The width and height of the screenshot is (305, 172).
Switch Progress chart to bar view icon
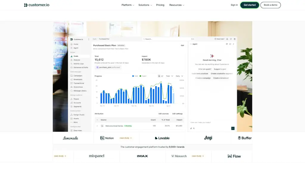[x=159, y=76]
